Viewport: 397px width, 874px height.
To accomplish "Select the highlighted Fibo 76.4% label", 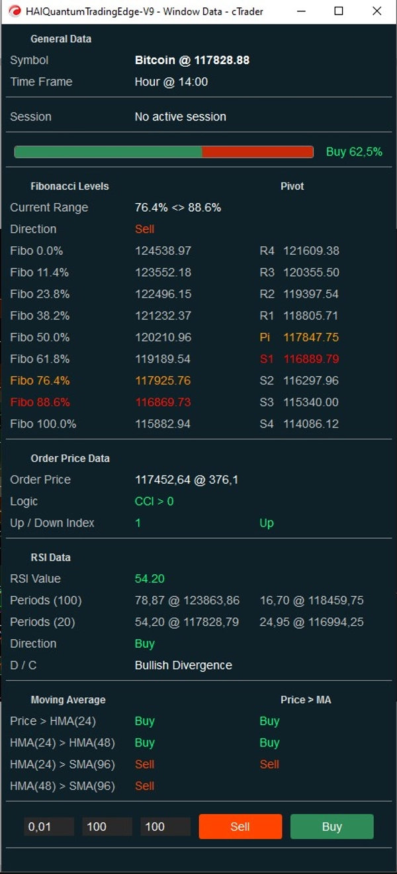I will click(40, 380).
